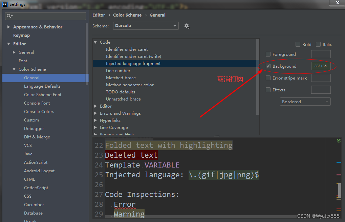This screenshot has width=345, height=222.
Task: Click the Color Scheme breadcrumb
Action: click(x=127, y=15)
